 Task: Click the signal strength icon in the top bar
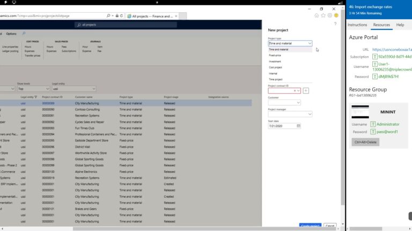(x=340, y=3)
